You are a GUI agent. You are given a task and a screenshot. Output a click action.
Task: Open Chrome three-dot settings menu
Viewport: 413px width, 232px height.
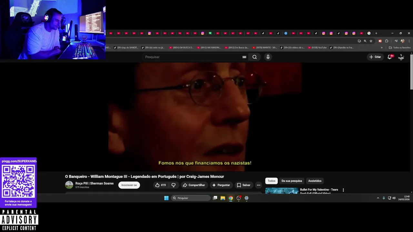coord(409,41)
